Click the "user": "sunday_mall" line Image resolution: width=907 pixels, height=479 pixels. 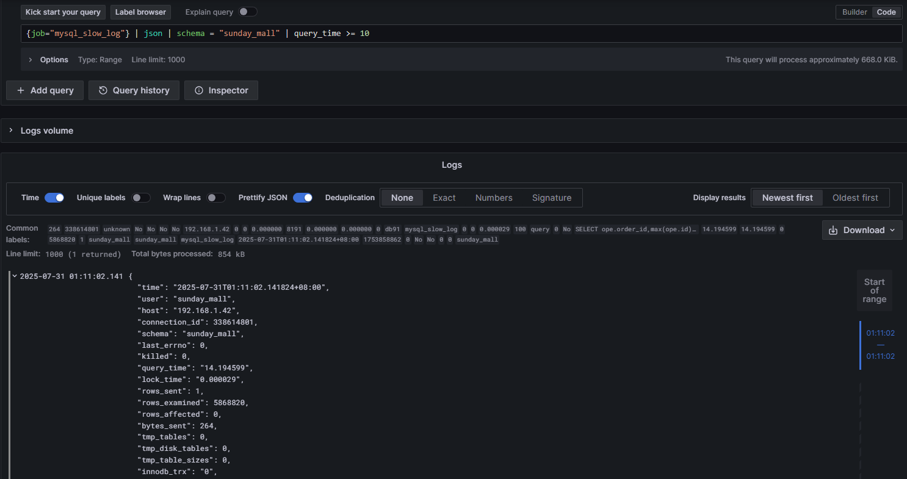(186, 299)
